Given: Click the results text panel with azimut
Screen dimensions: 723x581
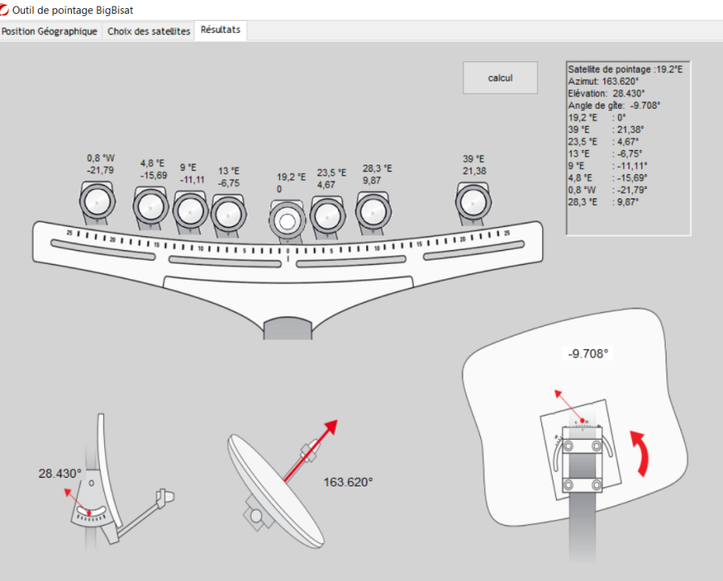Looking at the screenshot, I should pos(628,148).
